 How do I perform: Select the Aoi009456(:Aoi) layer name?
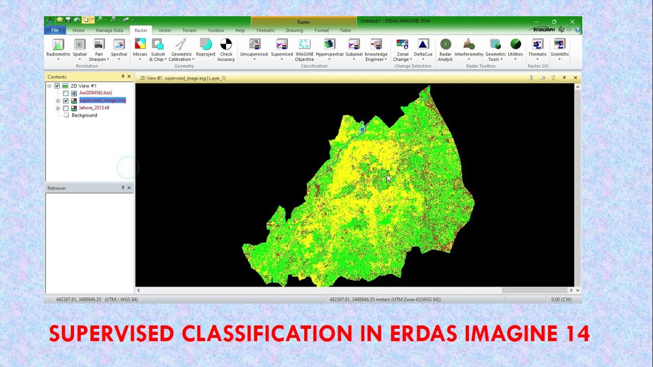point(95,93)
